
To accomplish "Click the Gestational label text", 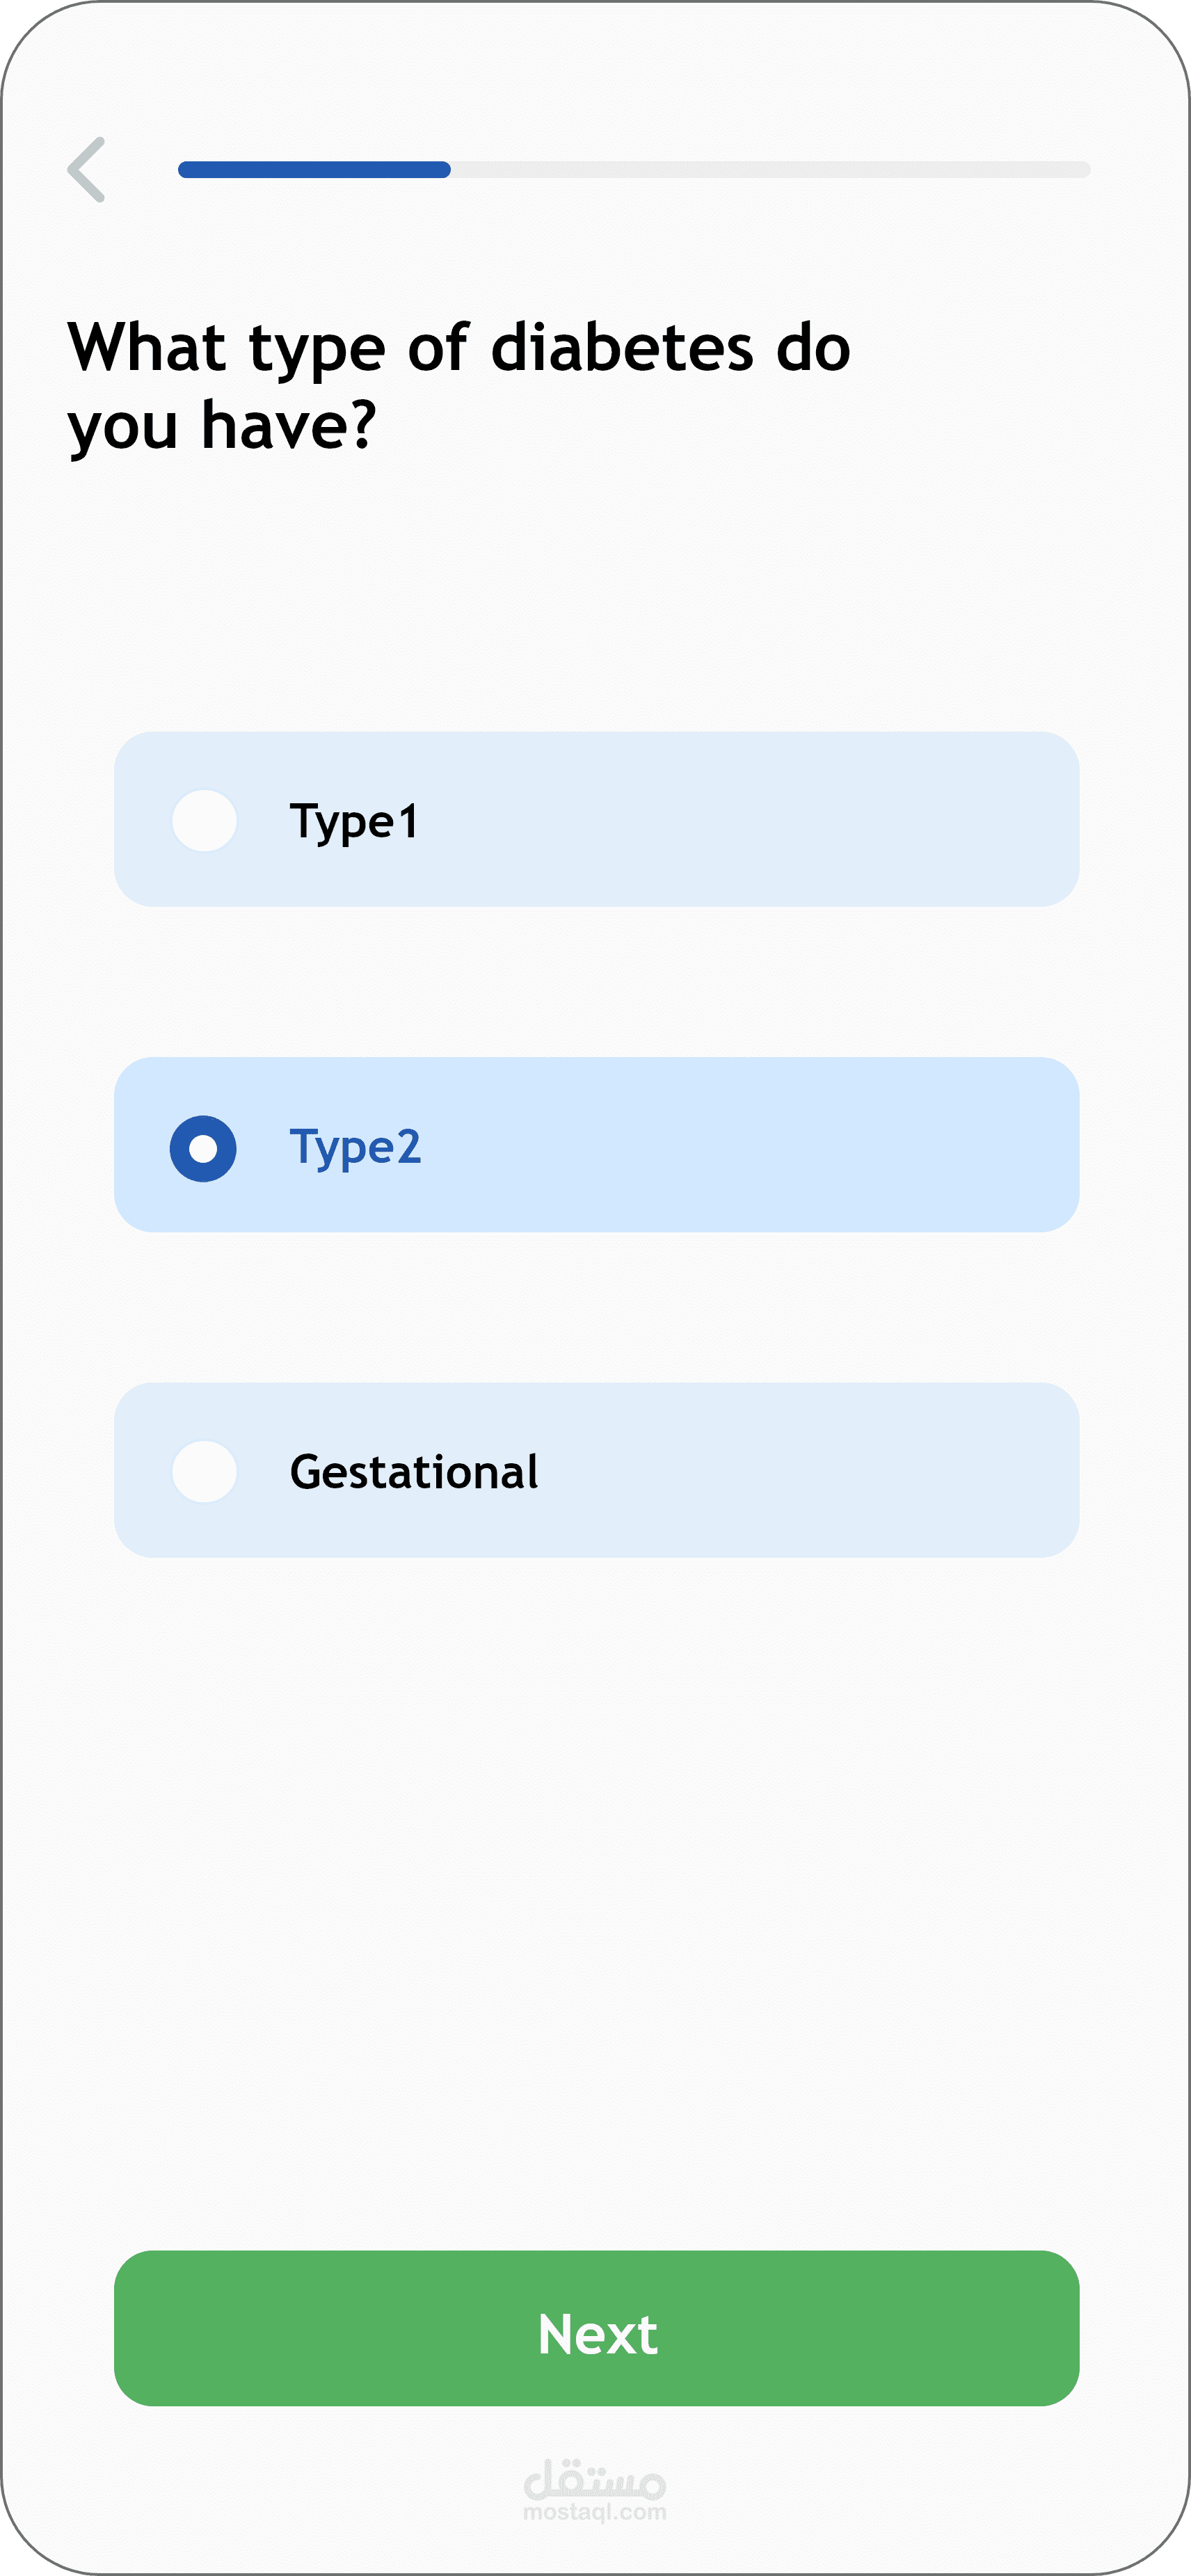I will tap(414, 1472).
